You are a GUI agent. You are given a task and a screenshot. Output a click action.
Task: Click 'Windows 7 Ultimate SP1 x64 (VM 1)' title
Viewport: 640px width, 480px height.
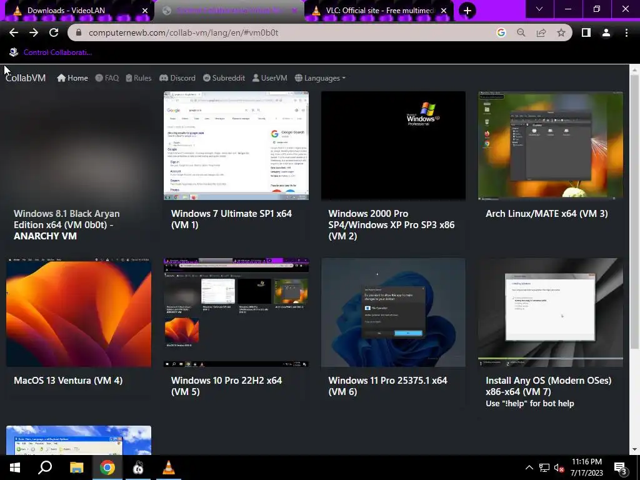(x=231, y=219)
